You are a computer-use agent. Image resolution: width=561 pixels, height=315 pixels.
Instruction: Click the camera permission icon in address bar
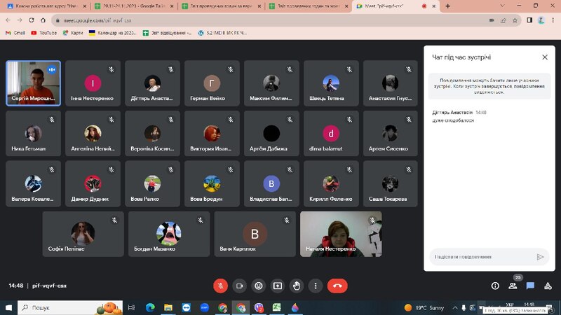492,20
